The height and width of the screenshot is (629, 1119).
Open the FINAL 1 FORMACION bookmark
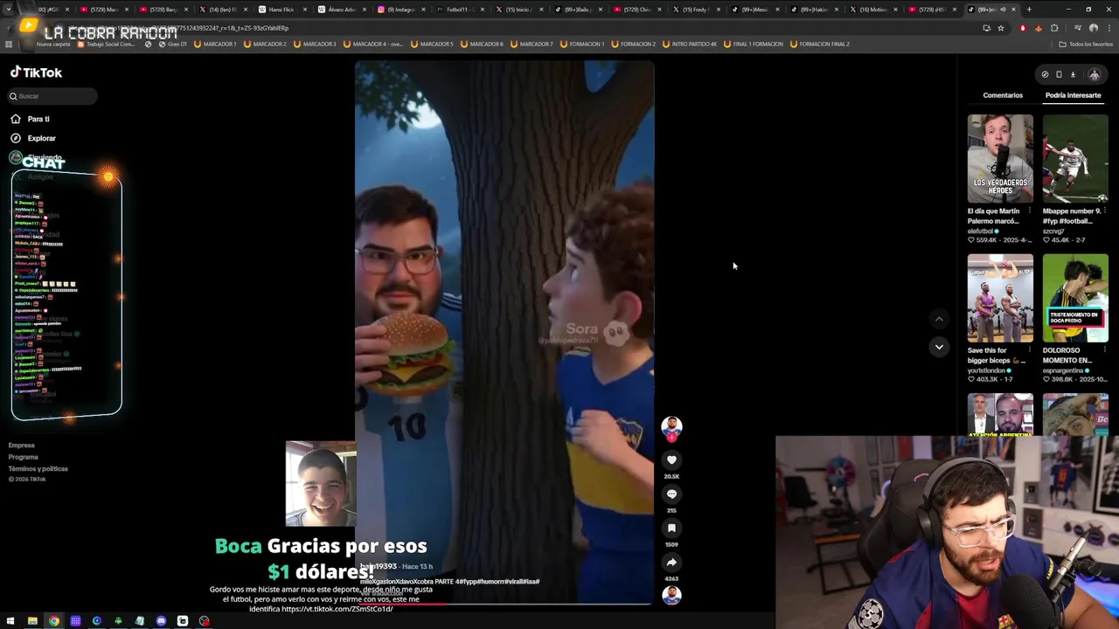point(754,44)
